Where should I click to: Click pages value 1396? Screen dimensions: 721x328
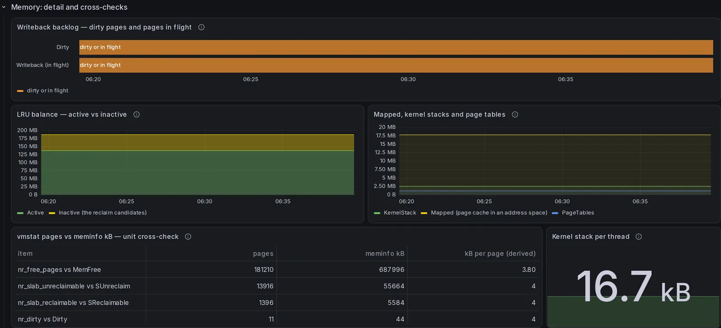(x=266, y=302)
